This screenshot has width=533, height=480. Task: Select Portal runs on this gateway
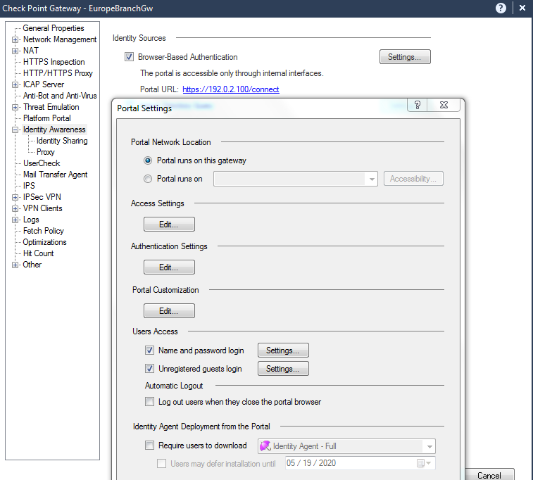click(148, 160)
